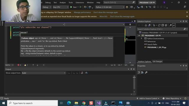
Task: Click the bookmark icon in toolbar
Action: (x=154, y=7)
